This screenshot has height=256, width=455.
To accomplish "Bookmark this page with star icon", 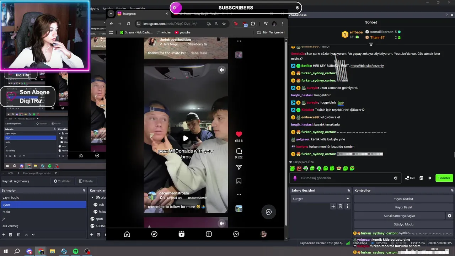I will [x=224, y=24].
